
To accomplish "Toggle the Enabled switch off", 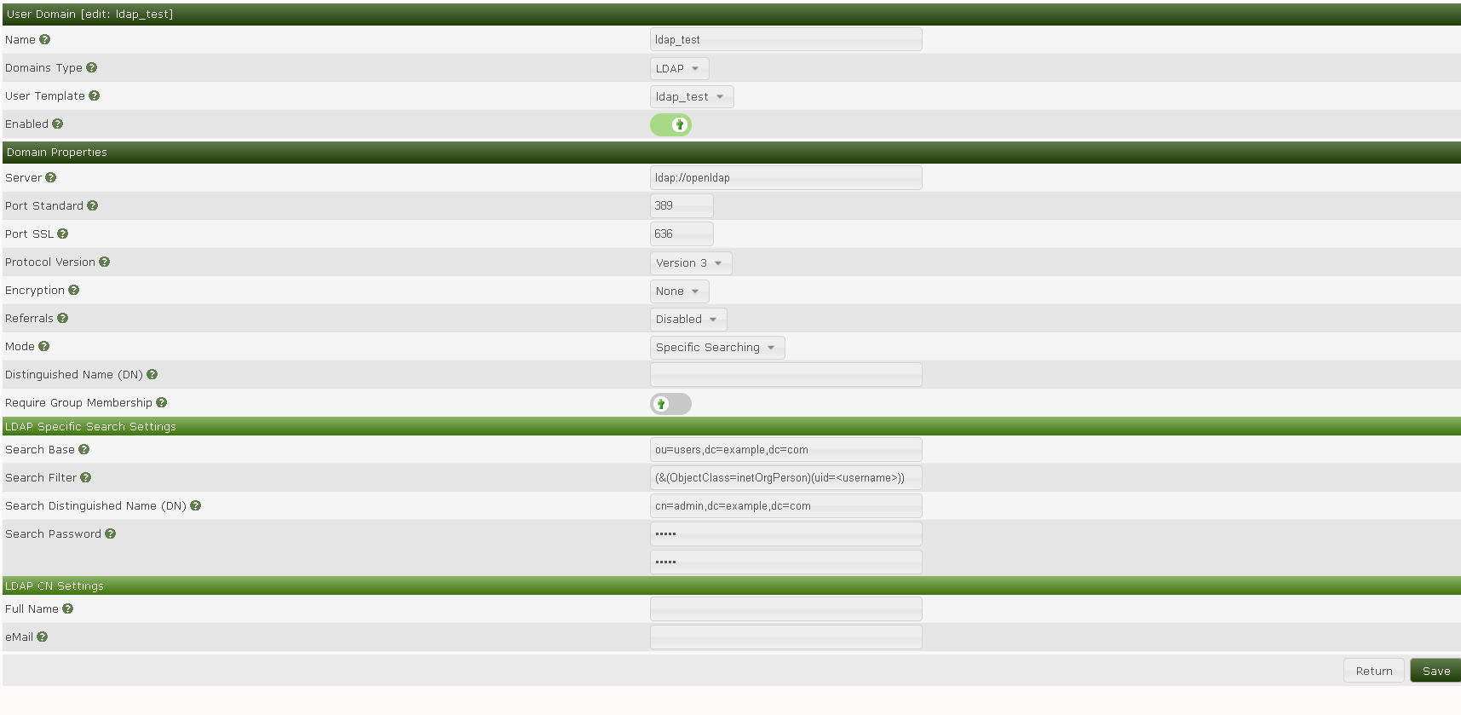I will 670,124.
